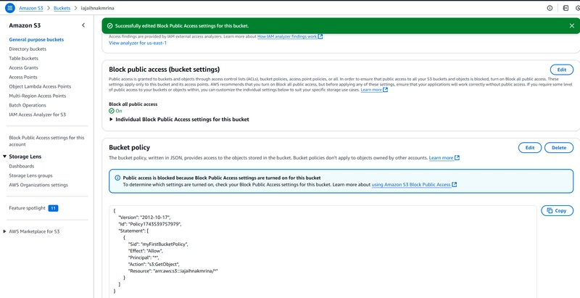Screen dimensions: 580x298
Task: Copy the bucket policy JSON
Action: click(x=557, y=210)
